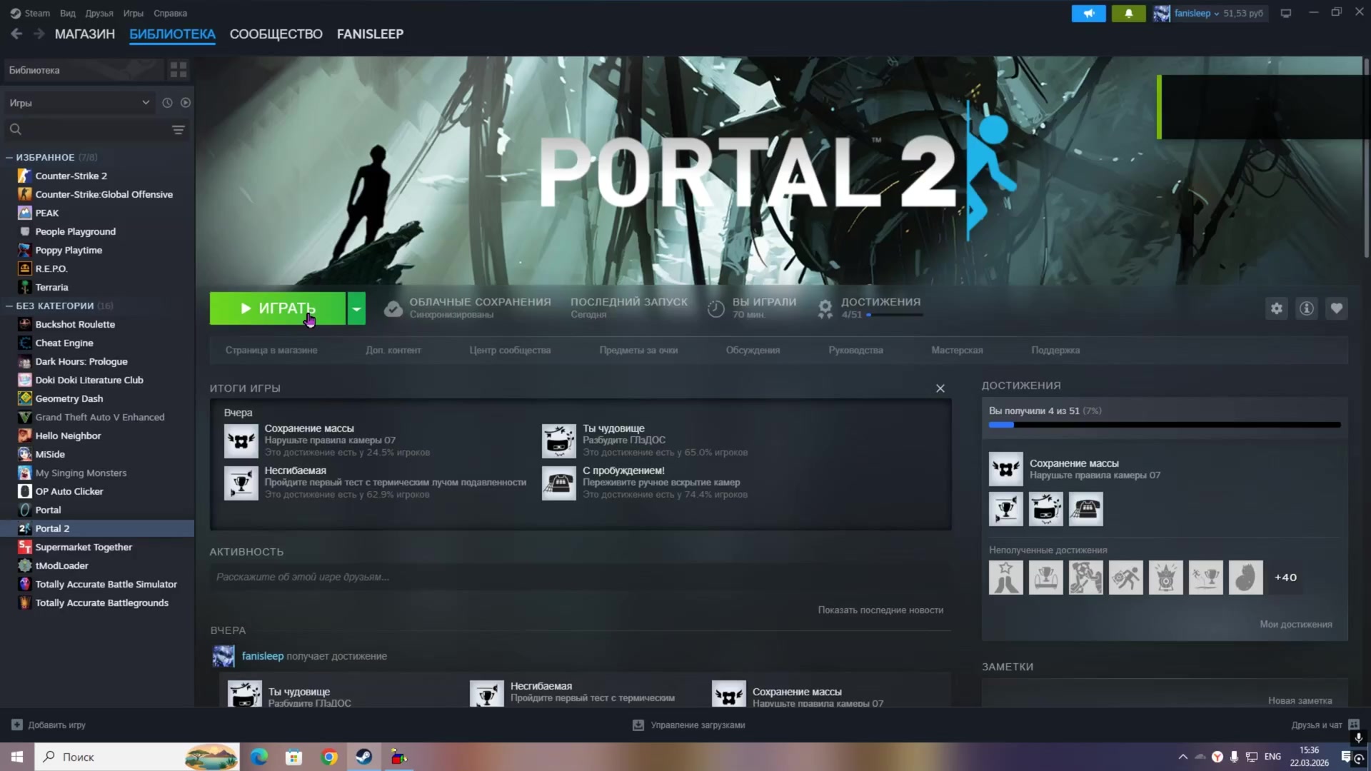Switch to the СООБЩЕСТВО tab
This screenshot has height=771, width=1371.
click(276, 34)
